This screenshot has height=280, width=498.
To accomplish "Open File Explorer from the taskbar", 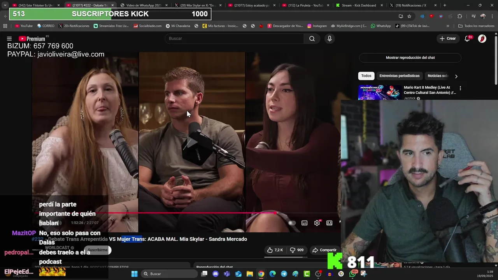I will (249, 274).
